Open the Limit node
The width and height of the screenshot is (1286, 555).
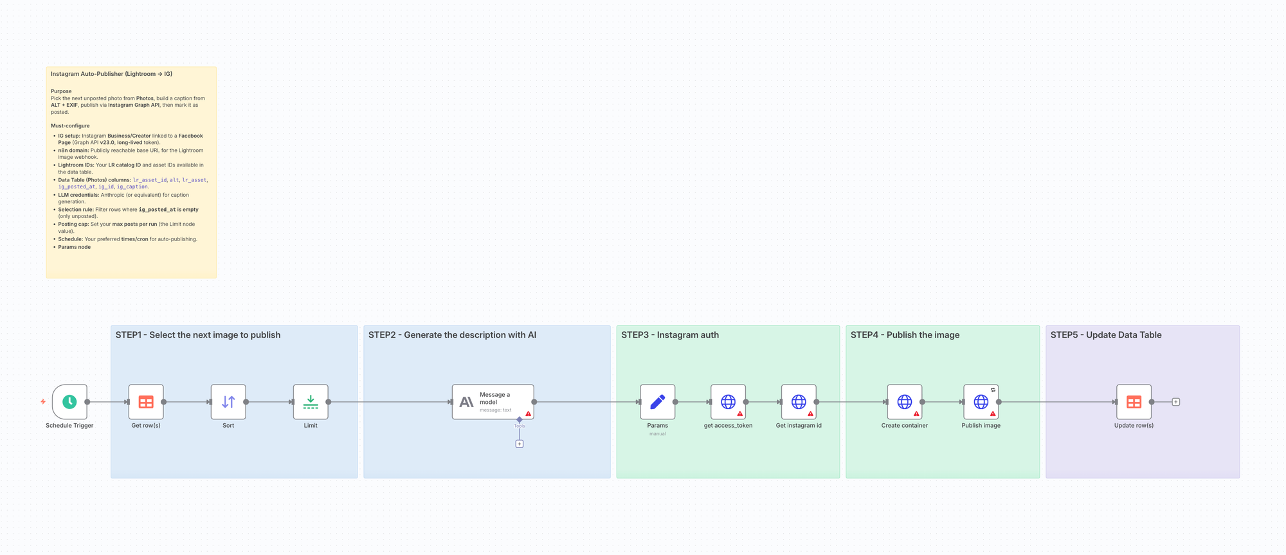(x=311, y=402)
